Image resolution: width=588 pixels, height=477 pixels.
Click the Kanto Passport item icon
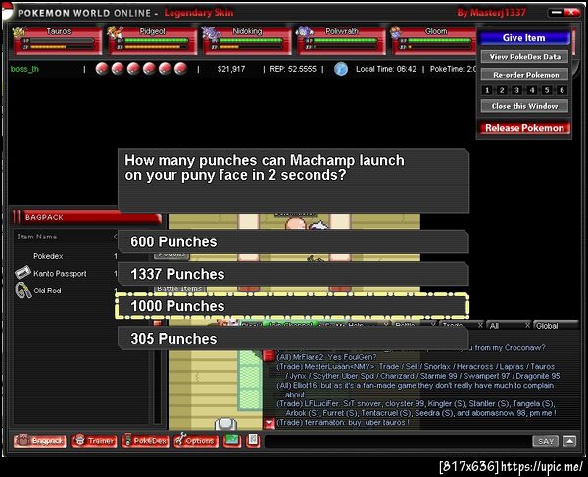[x=23, y=272]
